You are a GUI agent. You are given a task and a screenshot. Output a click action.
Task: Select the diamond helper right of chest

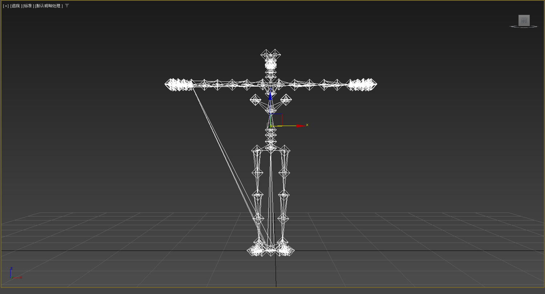pyautogui.click(x=286, y=100)
